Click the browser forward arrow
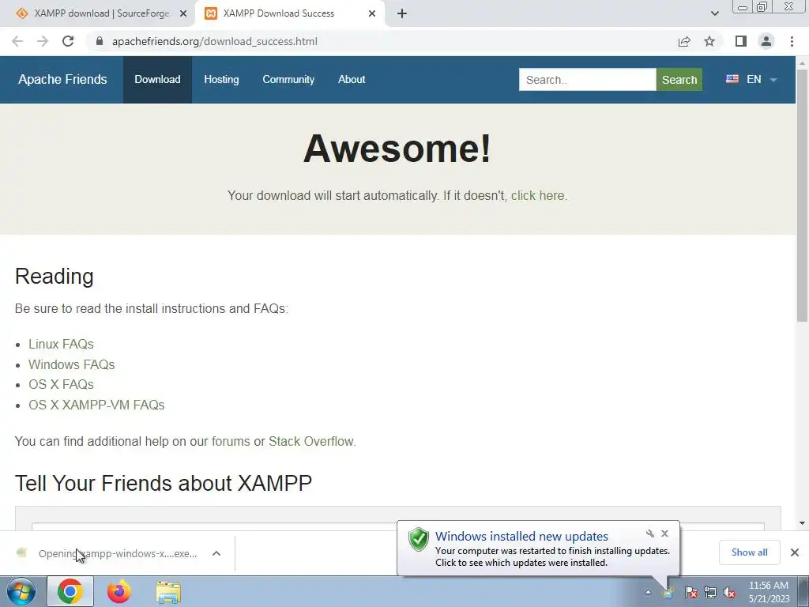 43,41
